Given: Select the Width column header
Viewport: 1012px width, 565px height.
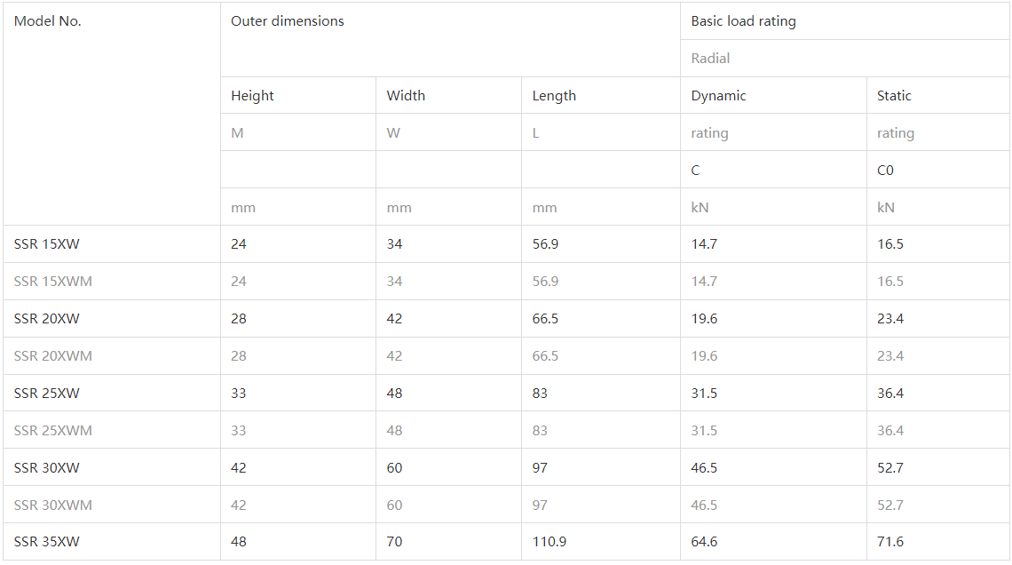Looking at the screenshot, I should 406,96.
